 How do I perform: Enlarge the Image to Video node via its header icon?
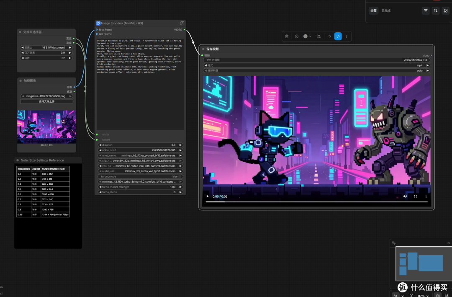182,23
